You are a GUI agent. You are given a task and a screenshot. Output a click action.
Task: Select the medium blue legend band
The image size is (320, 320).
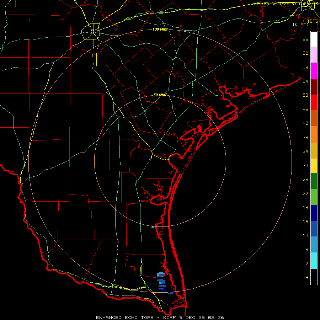[x=314, y=229]
